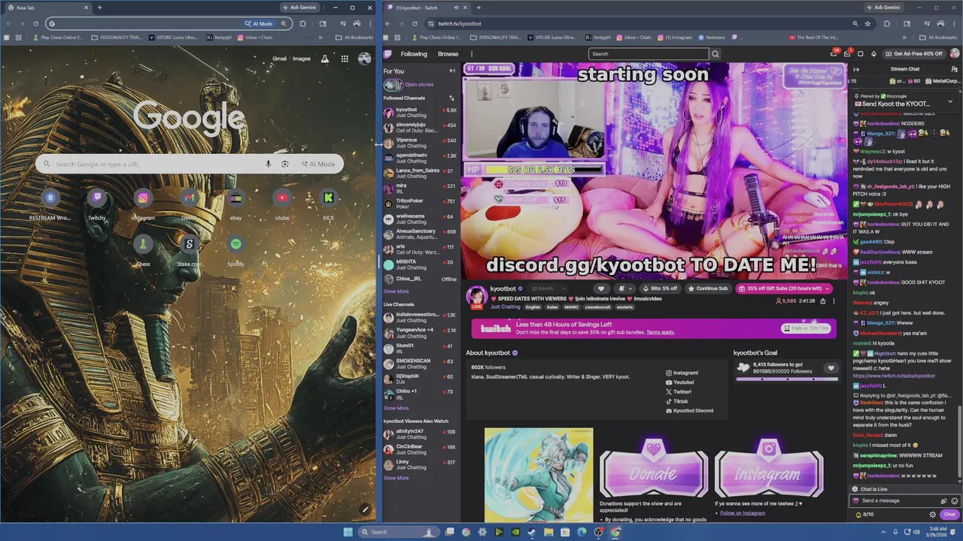Click the Bits: 5% off button

[x=659, y=289]
